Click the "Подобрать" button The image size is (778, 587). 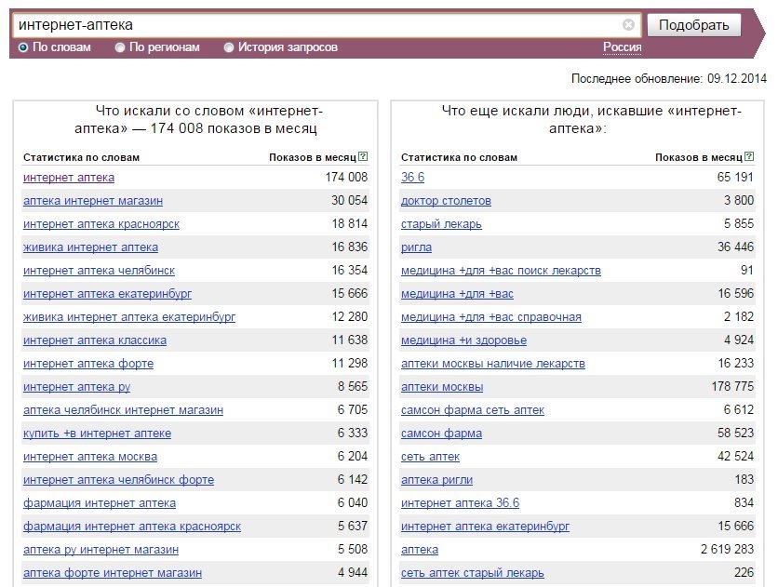tap(693, 25)
